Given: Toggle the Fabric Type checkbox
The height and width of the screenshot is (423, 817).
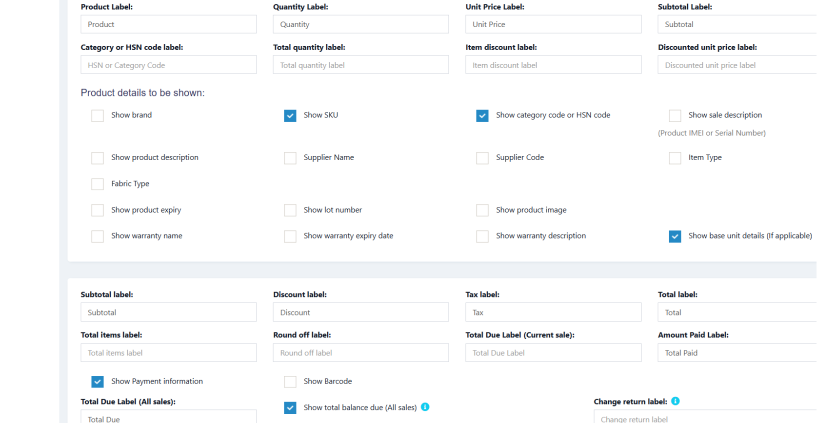Looking at the screenshot, I should [x=98, y=184].
